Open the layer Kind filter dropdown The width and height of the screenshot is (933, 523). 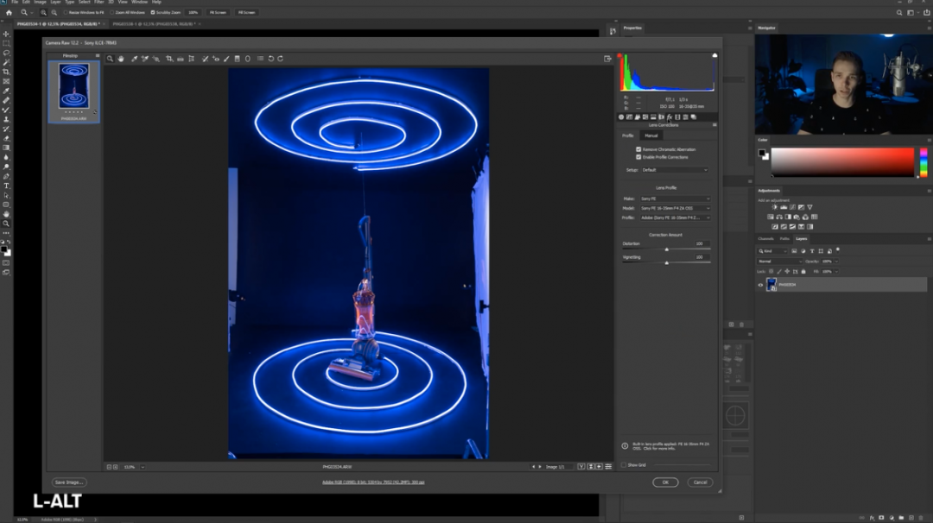(x=772, y=251)
